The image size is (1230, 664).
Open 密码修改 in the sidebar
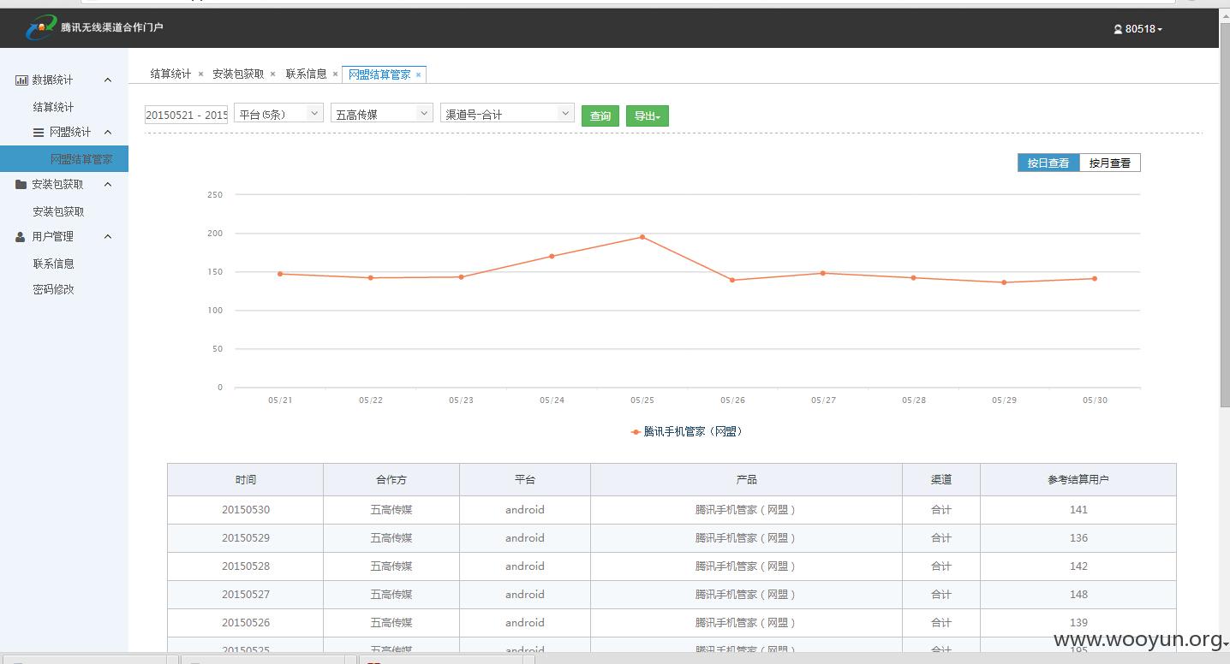[x=53, y=289]
